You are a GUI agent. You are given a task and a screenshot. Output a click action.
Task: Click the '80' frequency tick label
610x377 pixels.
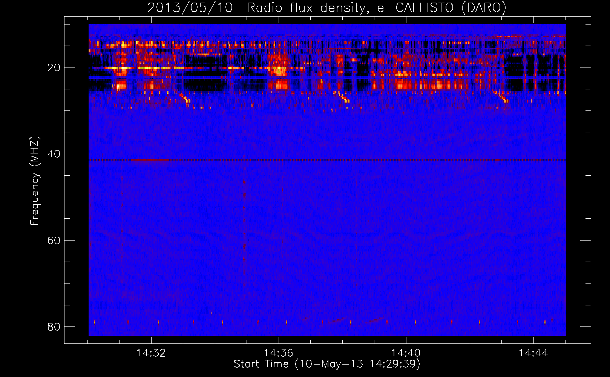point(54,327)
